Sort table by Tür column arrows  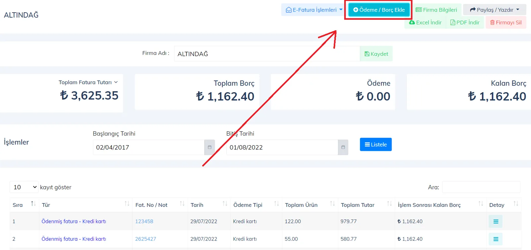(127, 204)
